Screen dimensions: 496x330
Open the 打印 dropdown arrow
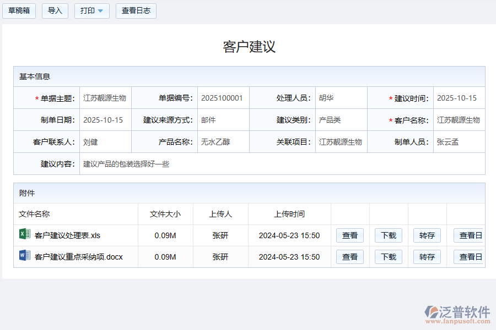pyautogui.click(x=100, y=11)
